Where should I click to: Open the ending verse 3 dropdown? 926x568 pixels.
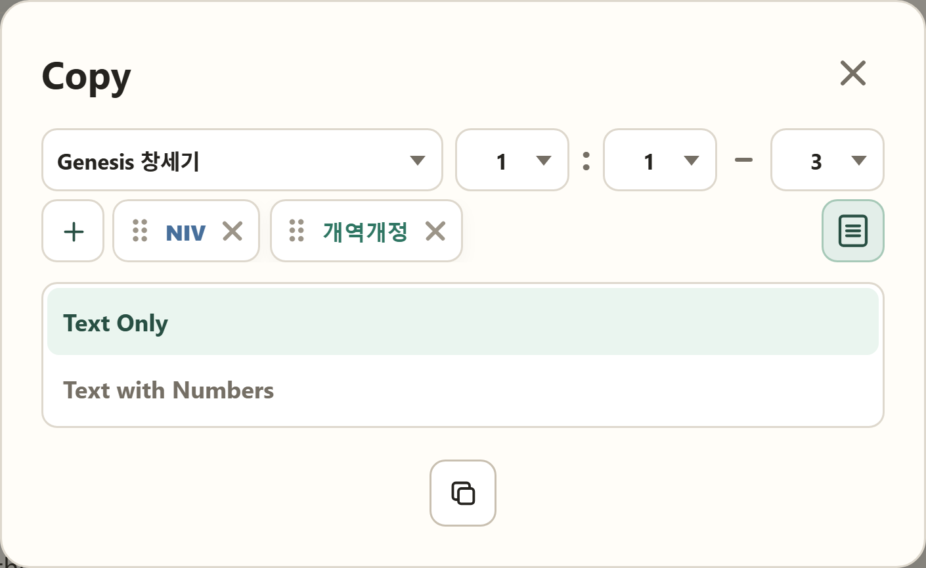(827, 160)
